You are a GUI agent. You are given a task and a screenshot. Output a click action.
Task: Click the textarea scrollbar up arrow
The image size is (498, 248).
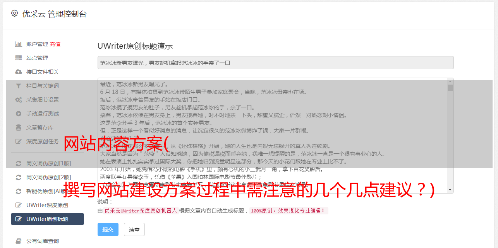(450, 81)
